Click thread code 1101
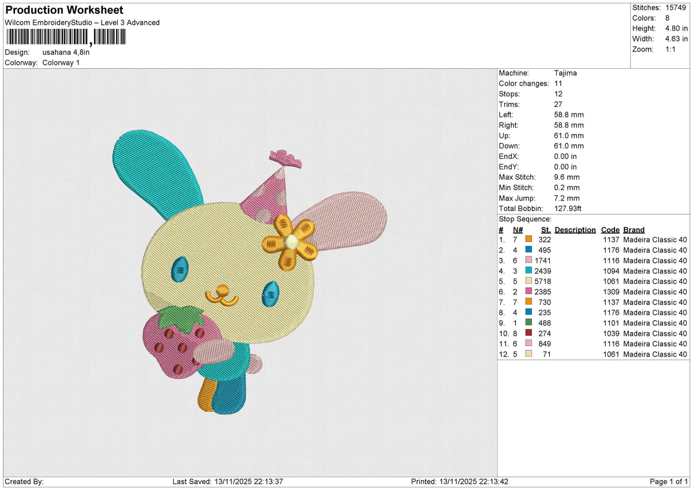 (x=610, y=323)
